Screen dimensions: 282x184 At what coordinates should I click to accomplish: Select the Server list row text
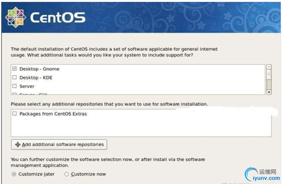click(27, 86)
